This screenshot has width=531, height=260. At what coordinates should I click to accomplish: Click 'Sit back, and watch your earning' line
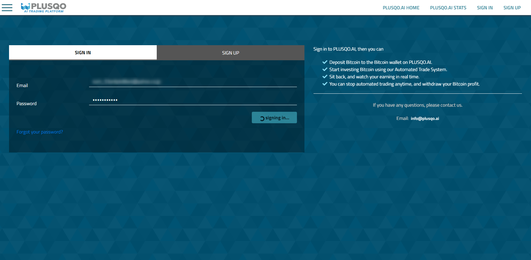click(374, 77)
